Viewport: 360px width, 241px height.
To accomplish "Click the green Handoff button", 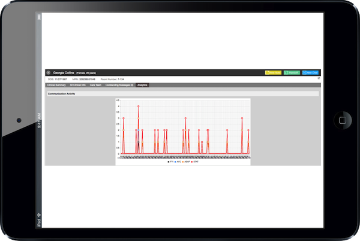I will point(291,72).
